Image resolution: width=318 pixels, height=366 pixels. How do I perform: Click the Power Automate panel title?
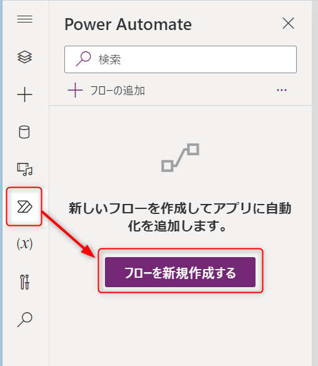(x=128, y=24)
